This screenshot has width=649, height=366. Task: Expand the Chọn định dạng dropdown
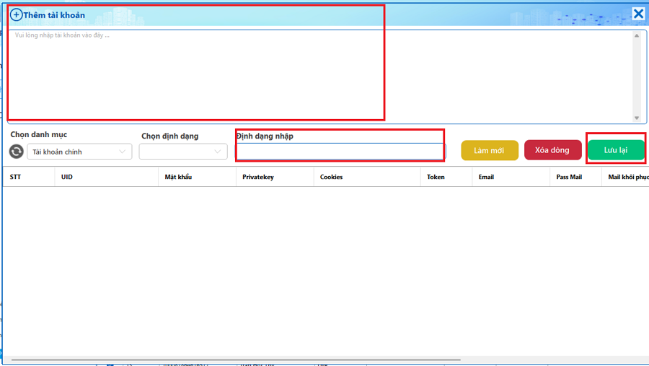[x=183, y=152]
